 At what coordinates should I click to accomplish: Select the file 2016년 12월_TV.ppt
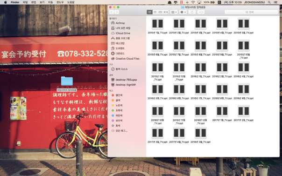201,115
